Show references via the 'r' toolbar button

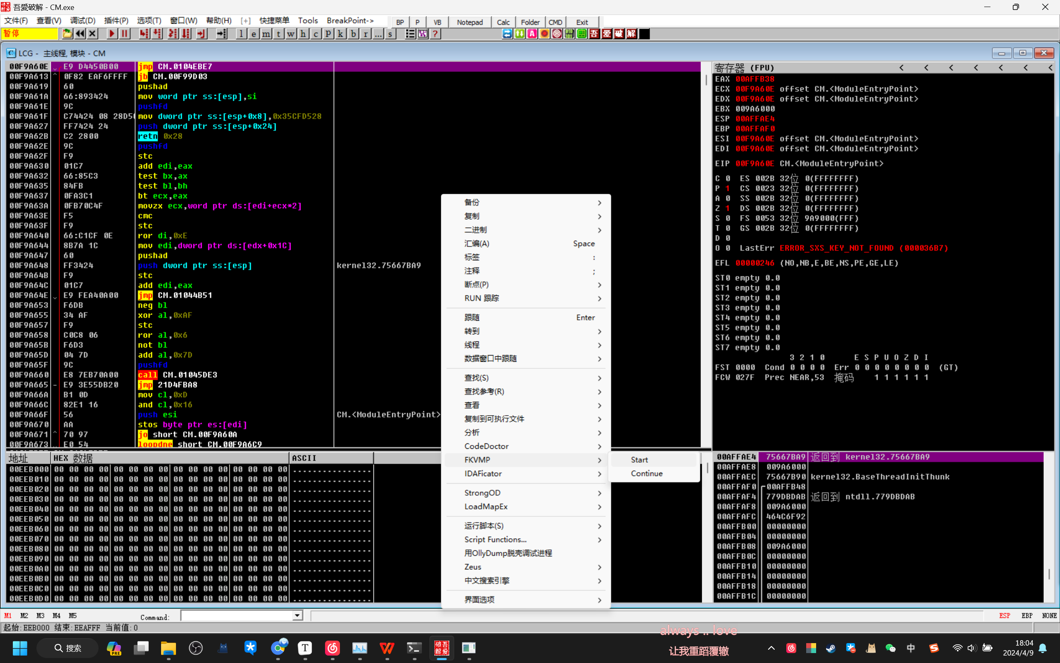coord(365,34)
